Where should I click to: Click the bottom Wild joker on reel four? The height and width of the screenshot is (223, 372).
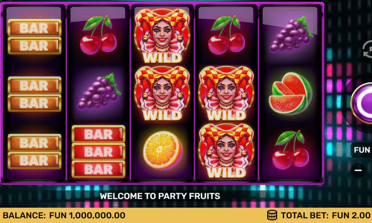click(226, 151)
